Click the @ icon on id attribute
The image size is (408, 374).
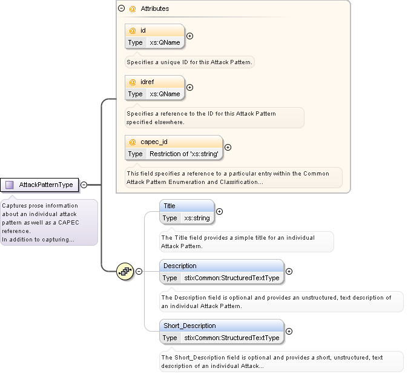pos(133,30)
